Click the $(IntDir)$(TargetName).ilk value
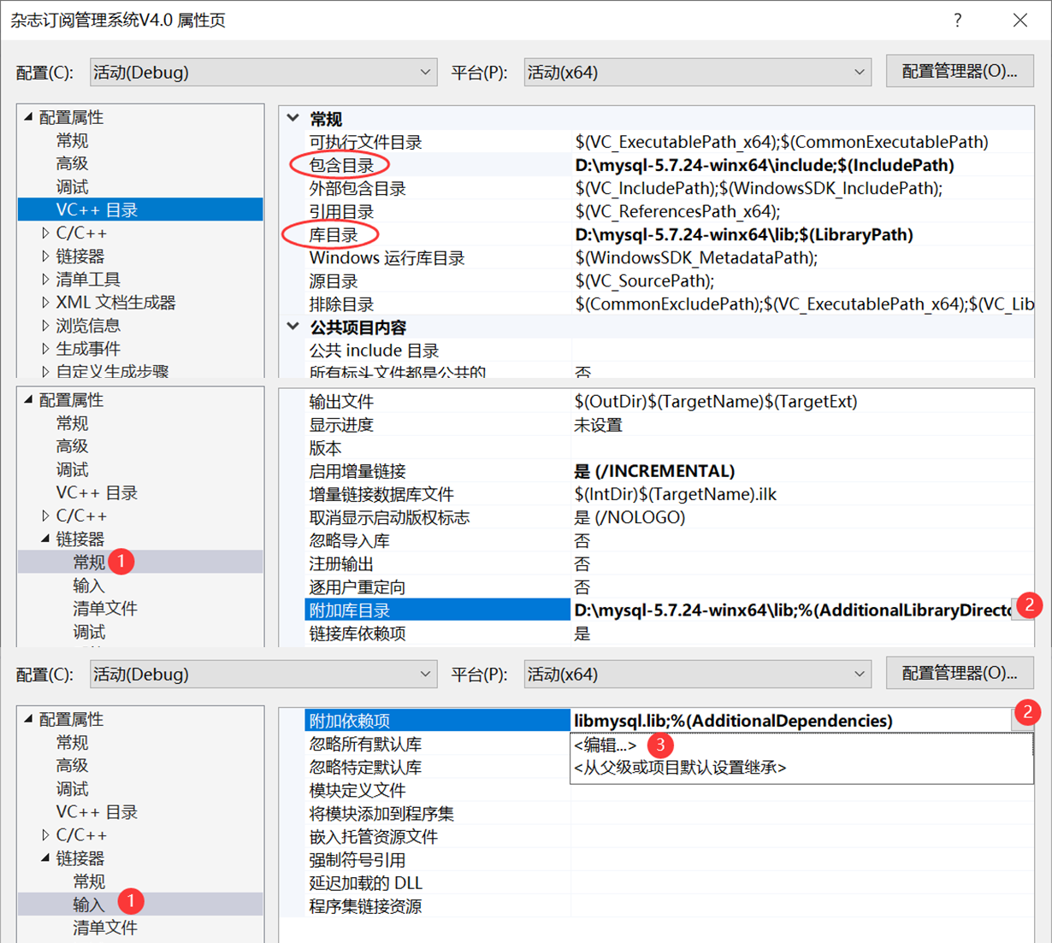 pos(676,494)
